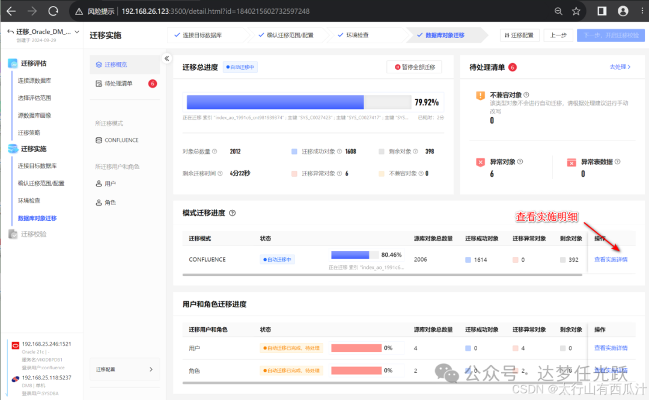Collapse the secondary panel with double-chevron
Viewport: 649px width, 400px height.
pyautogui.click(x=167, y=58)
